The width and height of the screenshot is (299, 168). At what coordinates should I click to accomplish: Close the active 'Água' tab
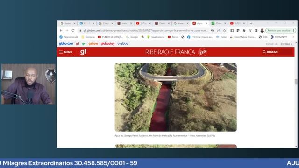(x=206, y=23)
